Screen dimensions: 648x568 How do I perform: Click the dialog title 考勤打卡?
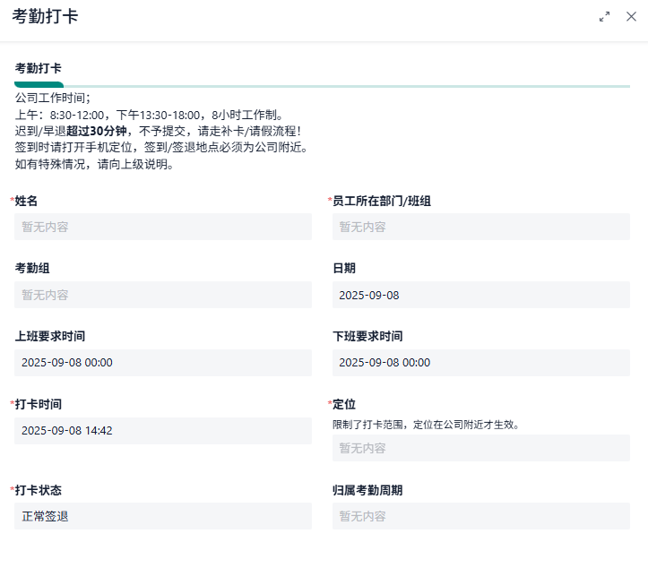(x=45, y=16)
